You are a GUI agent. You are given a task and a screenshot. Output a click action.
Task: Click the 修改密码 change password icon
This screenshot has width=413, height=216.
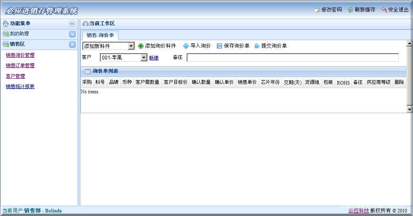click(317, 10)
